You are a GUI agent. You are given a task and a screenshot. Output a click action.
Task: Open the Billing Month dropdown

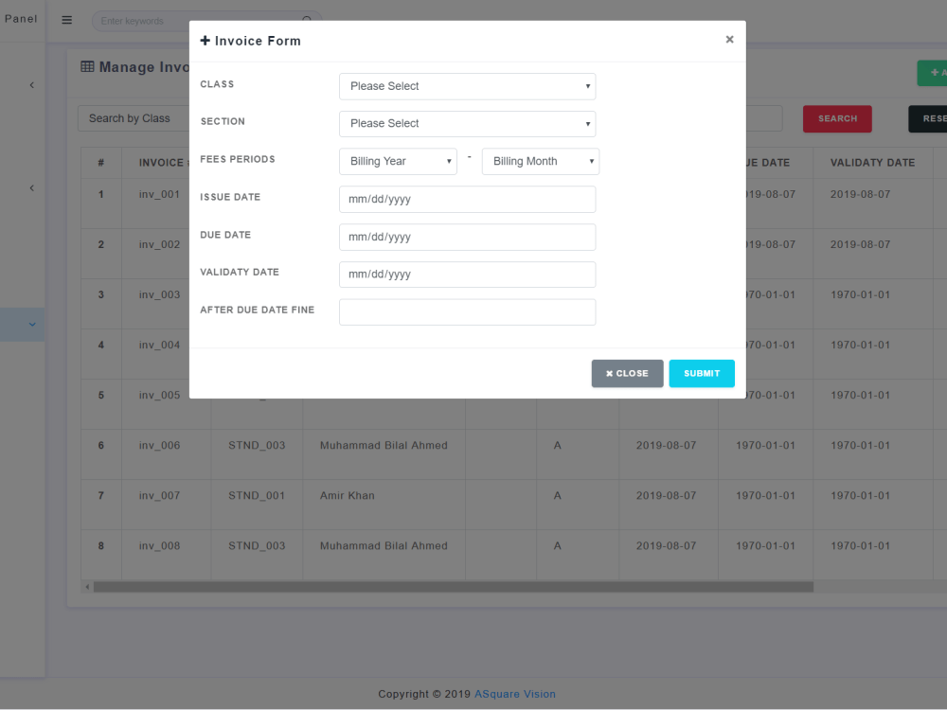(540, 161)
